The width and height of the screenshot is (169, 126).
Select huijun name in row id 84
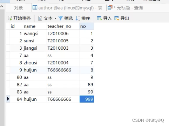tap(35, 99)
